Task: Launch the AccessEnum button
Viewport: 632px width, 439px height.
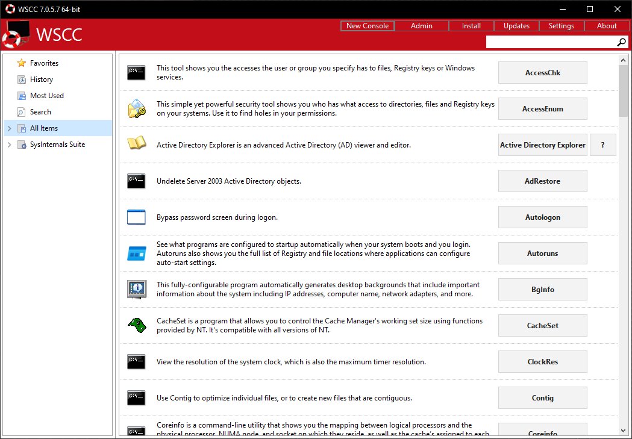Action: pos(542,109)
